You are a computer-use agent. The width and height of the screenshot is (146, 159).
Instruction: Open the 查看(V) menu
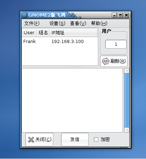pyautogui.click(x=78, y=23)
